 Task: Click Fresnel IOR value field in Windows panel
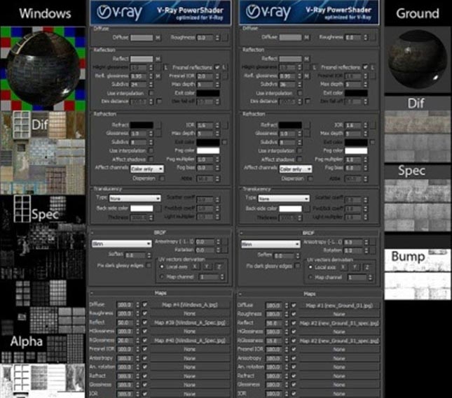[205, 76]
